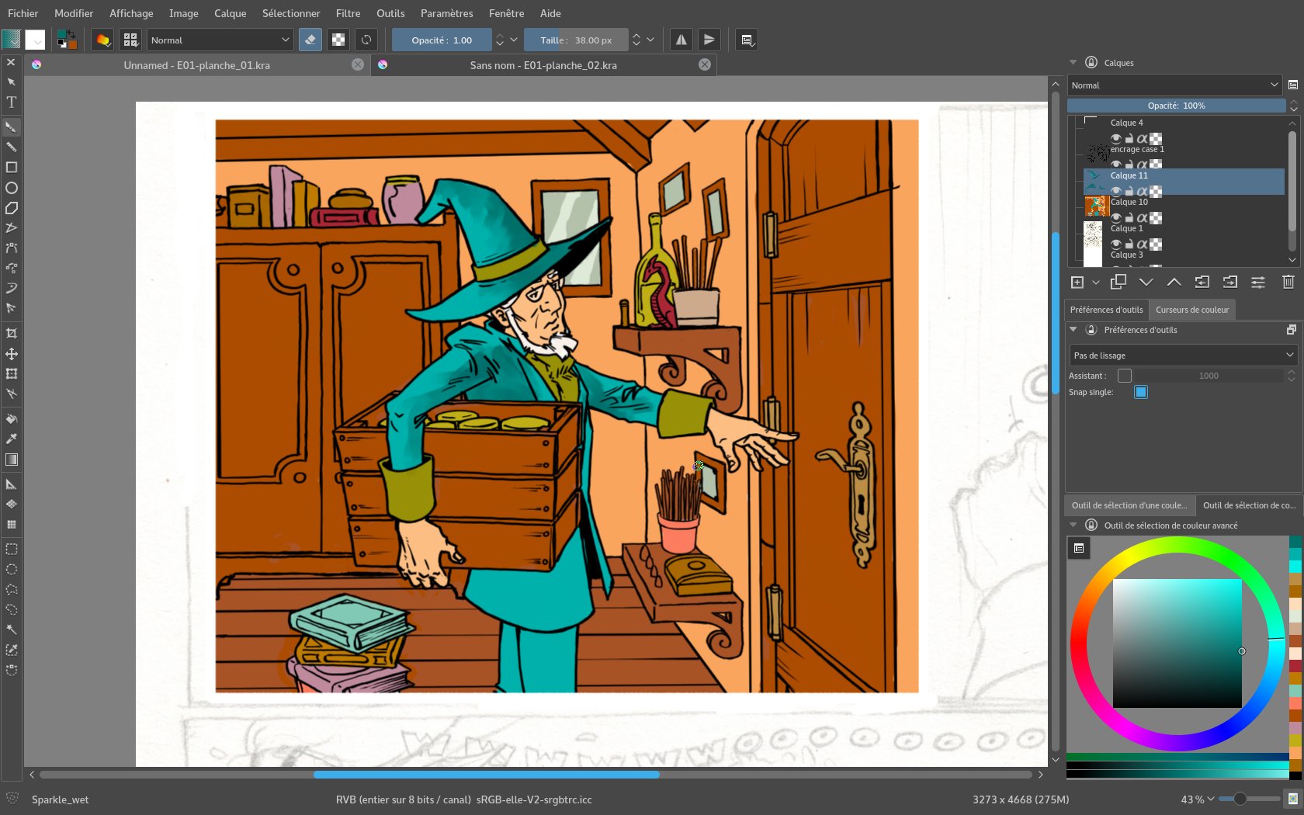Open the Filtre menu

[348, 13]
